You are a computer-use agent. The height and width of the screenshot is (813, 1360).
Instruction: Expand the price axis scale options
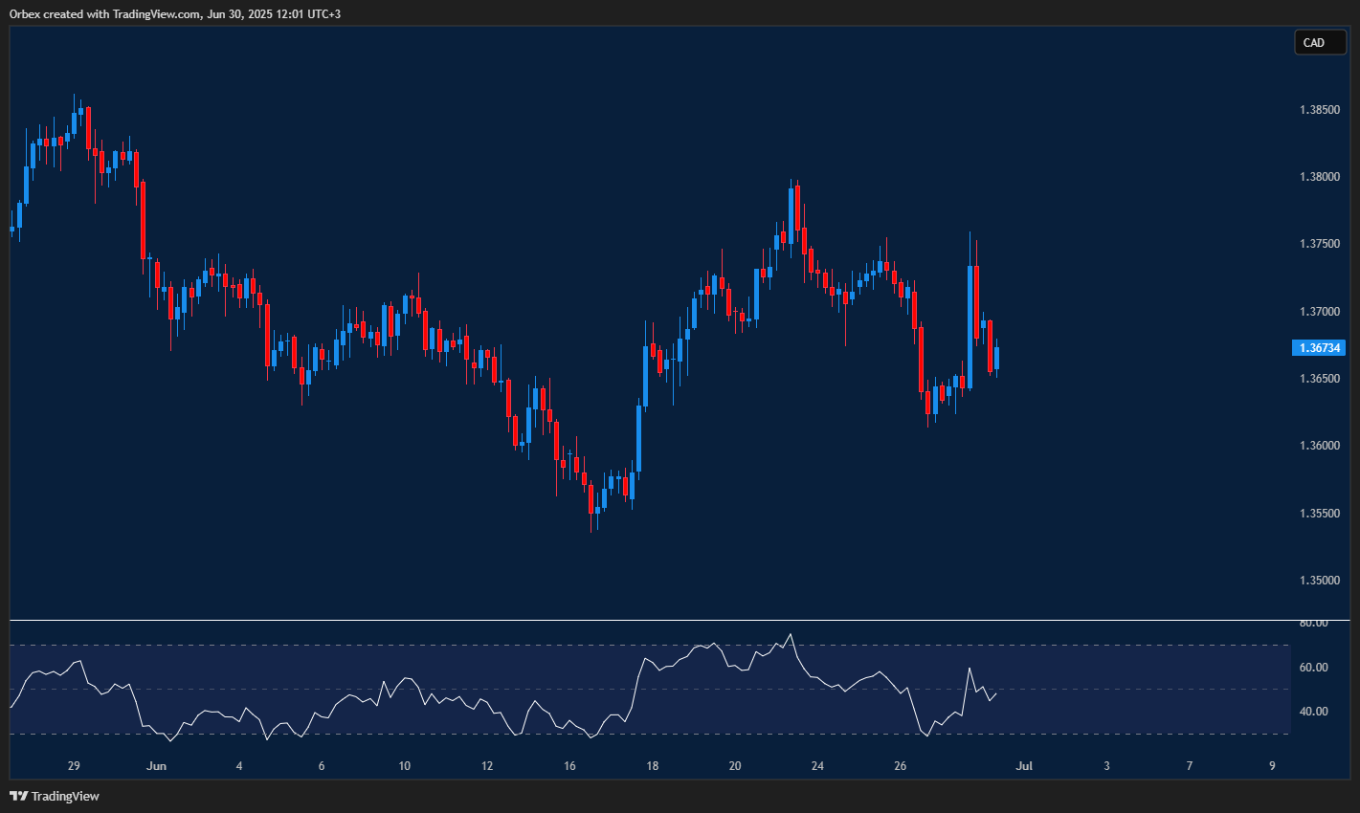click(1321, 383)
